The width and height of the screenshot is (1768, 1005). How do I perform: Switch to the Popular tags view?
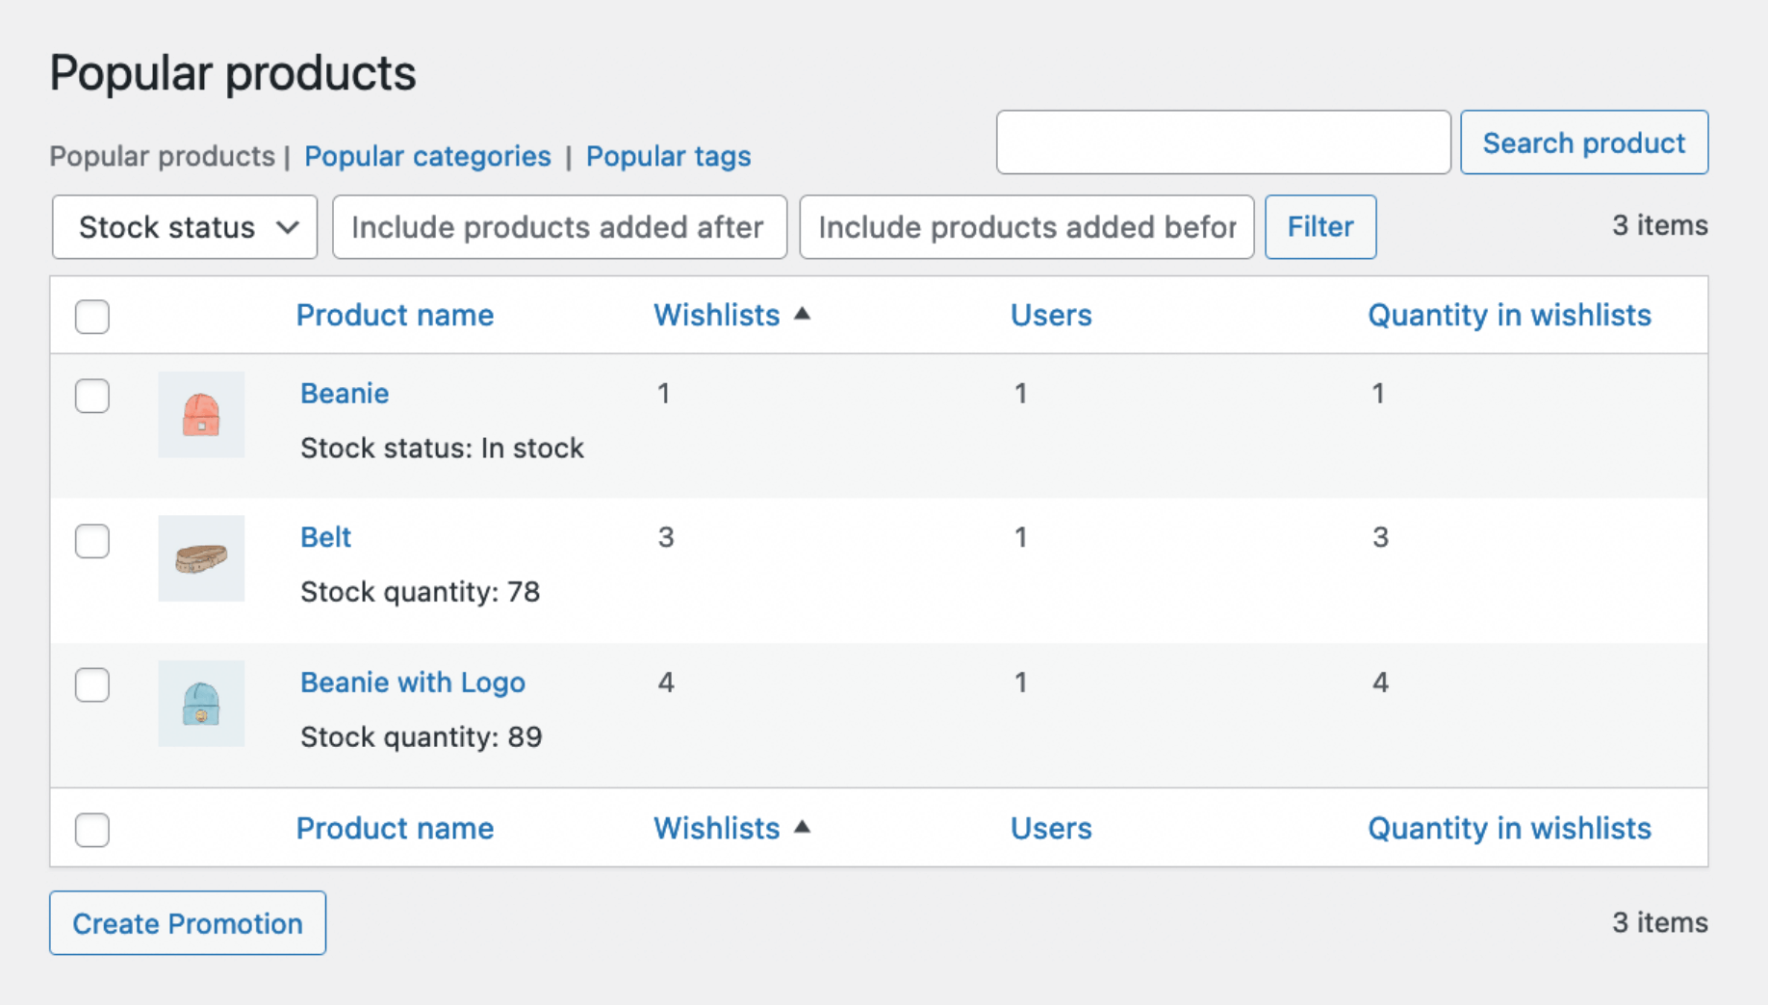click(x=669, y=156)
